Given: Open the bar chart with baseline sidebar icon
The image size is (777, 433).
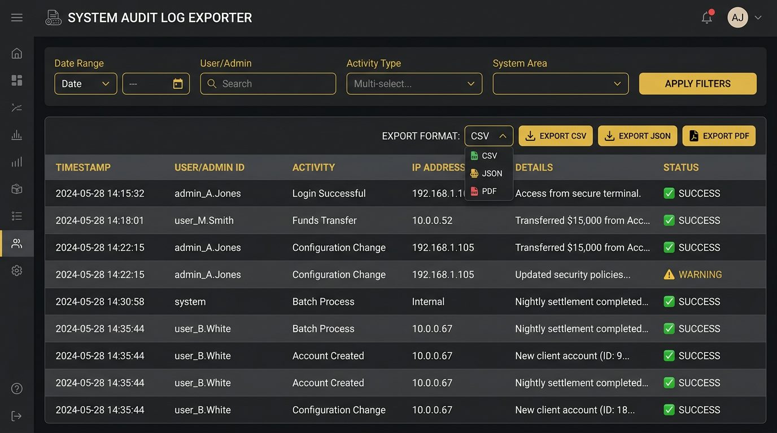Looking at the screenshot, I should click(x=17, y=135).
